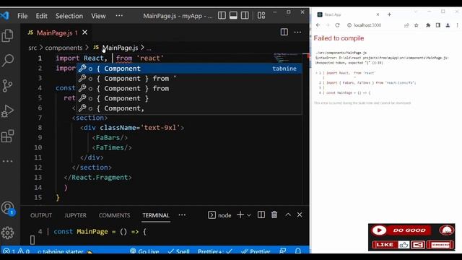Maximize the panel size chevron

coord(288,215)
